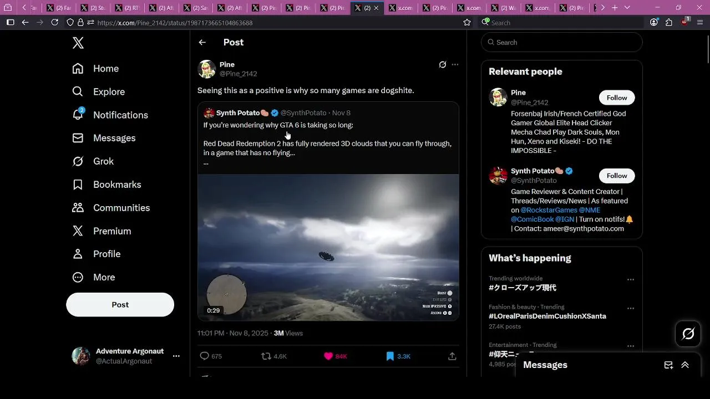Reload the page in the browser
This screenshot has height=399, width=710.
54,23
